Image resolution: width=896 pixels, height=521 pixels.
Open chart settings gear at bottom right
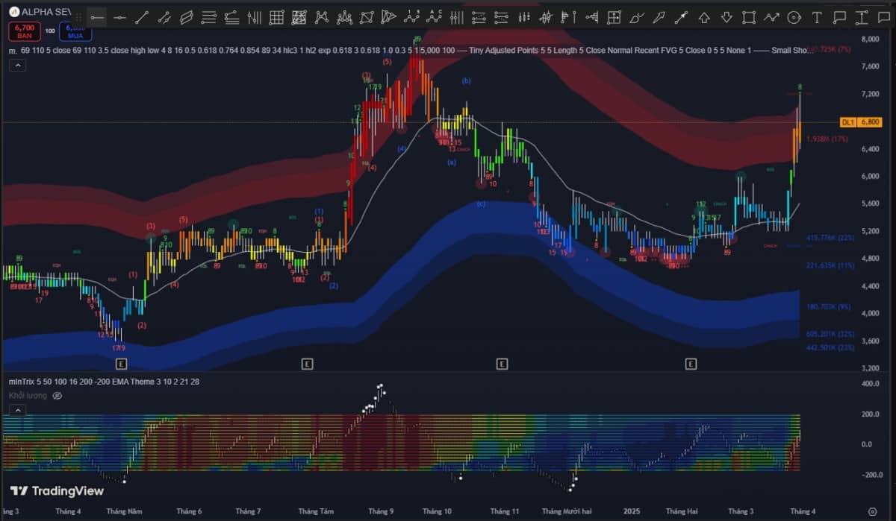pyautogui.click(x=871, y=512)
